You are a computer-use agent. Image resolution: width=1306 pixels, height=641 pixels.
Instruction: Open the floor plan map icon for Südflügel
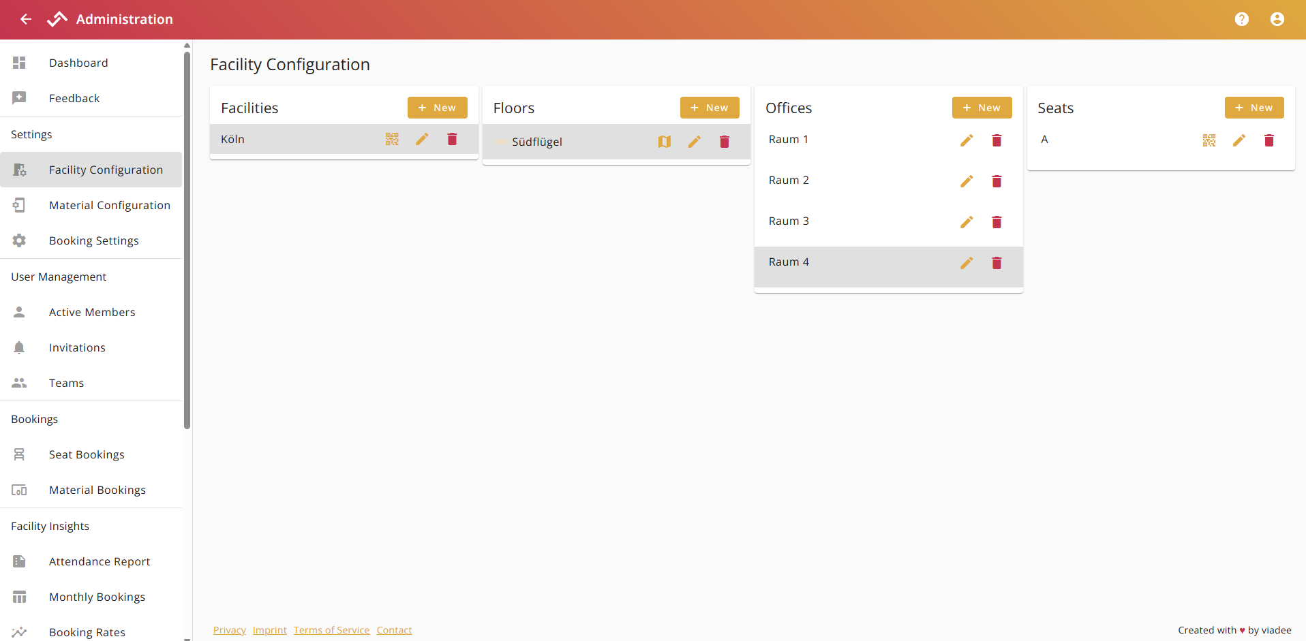[x=664, y=142]
